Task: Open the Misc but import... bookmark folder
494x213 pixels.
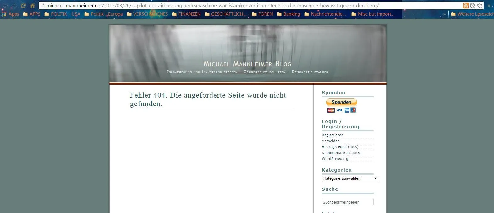Action: click(x=373, y=14)
